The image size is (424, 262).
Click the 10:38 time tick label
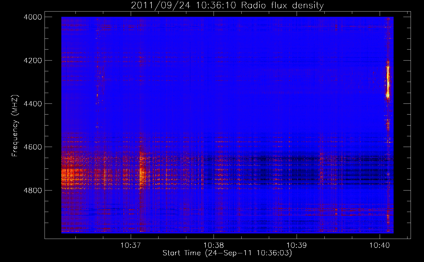(214, 245)
